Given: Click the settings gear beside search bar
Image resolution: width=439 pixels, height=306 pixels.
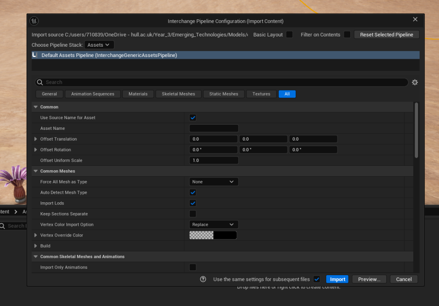Looking at the screenshot, I should point(415,82).
